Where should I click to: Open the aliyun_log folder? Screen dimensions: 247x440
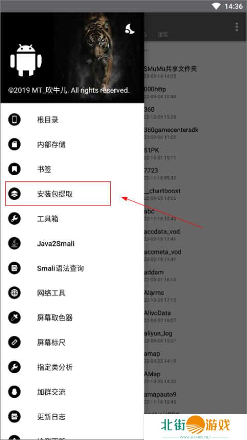tap(196, 336)
